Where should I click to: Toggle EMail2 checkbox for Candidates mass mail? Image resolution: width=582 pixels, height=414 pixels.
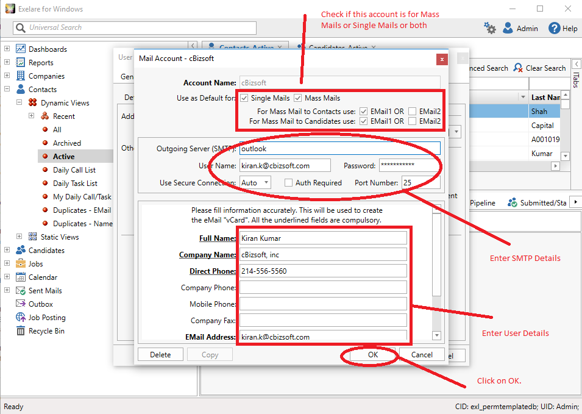pos(412,121)
